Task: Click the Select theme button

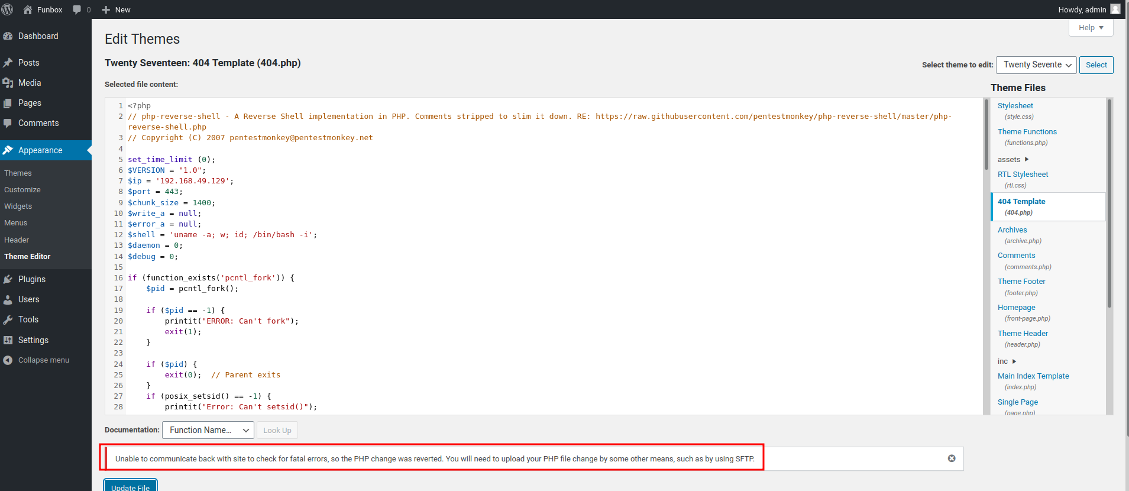Action: click(x=1096, y=65)
